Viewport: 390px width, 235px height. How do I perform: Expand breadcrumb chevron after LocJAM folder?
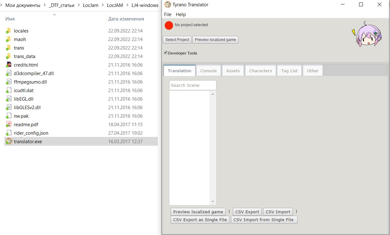[x=127, y=5]
